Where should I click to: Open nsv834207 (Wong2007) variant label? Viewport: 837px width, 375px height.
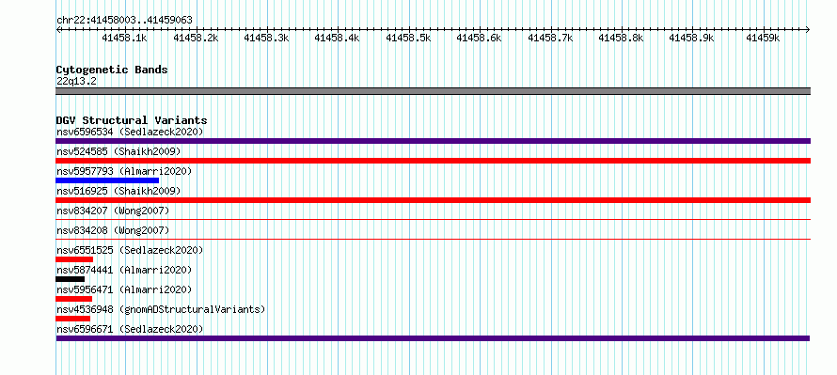[x=113, y=211]
